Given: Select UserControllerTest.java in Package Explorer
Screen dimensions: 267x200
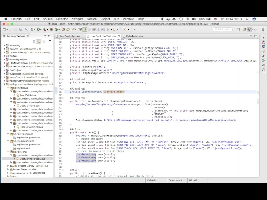Looking at the screenshot, I should [x=33, y=159].
